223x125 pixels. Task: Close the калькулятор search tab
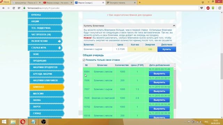pos(40,3)
